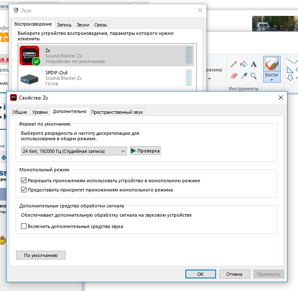Click the Отмена button

point(235,274)
